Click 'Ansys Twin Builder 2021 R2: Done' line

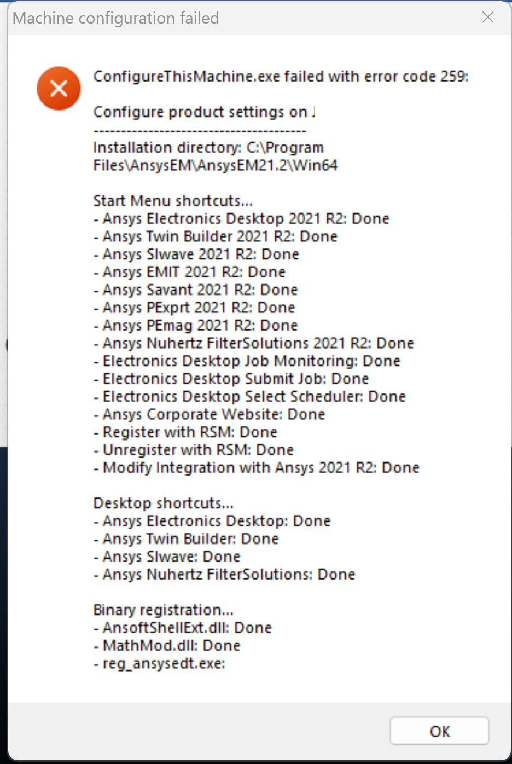[216, 236]
